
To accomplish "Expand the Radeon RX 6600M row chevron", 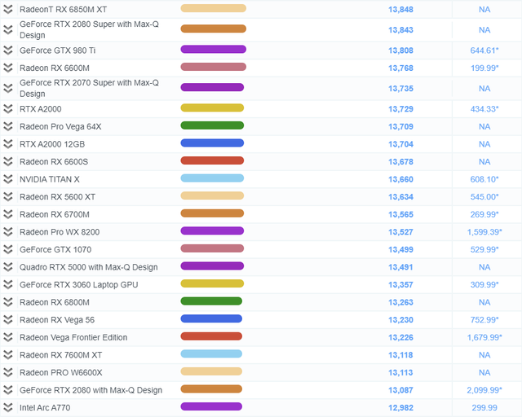I will coord(8,68).
